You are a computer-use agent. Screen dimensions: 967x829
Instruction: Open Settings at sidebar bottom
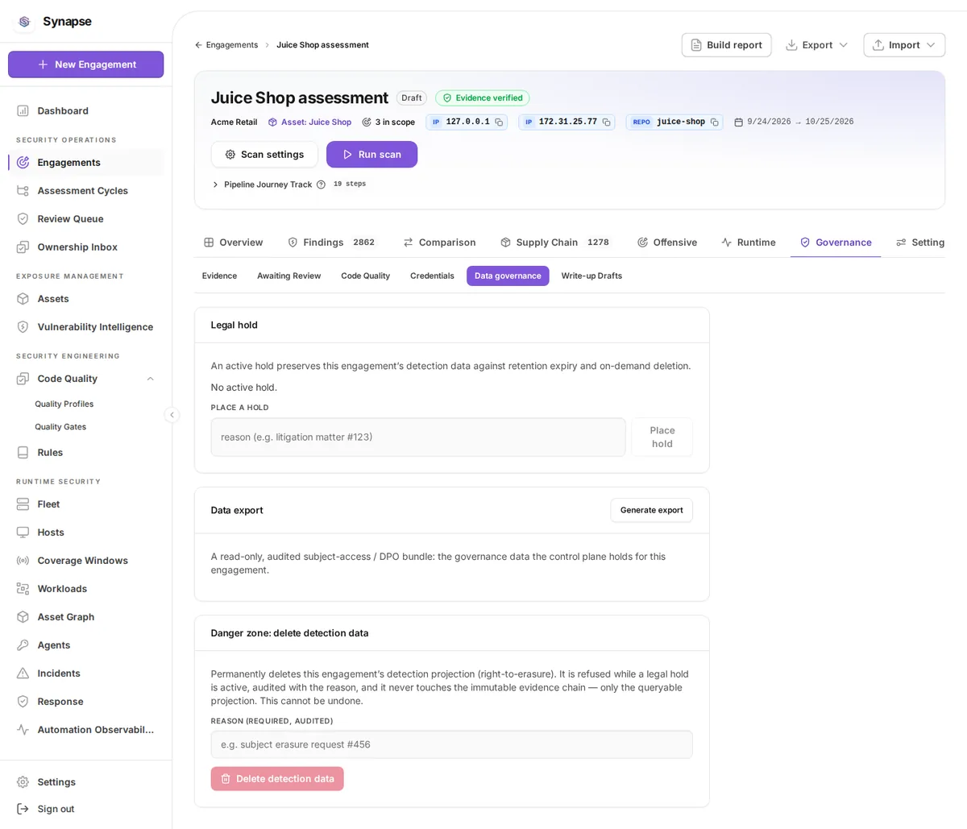click(85, 781)
